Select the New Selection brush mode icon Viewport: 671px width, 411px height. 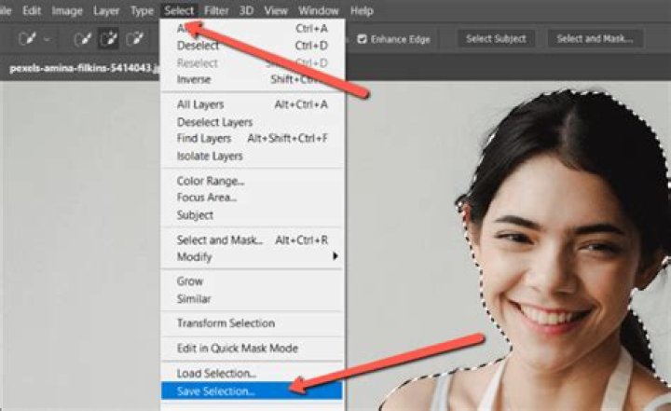tap(83, 39)
